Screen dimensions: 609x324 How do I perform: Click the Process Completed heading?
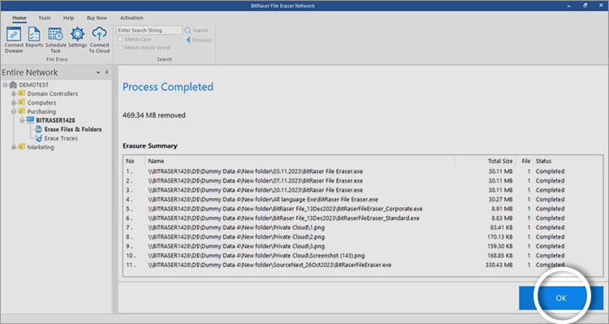[x=168, y=87]
